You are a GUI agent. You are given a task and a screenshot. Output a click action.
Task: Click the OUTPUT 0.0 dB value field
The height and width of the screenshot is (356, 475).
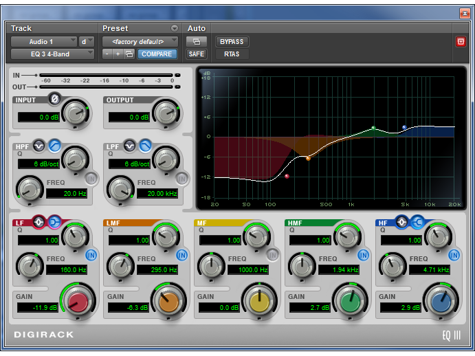pyautogui.click(x=129, y=118)
